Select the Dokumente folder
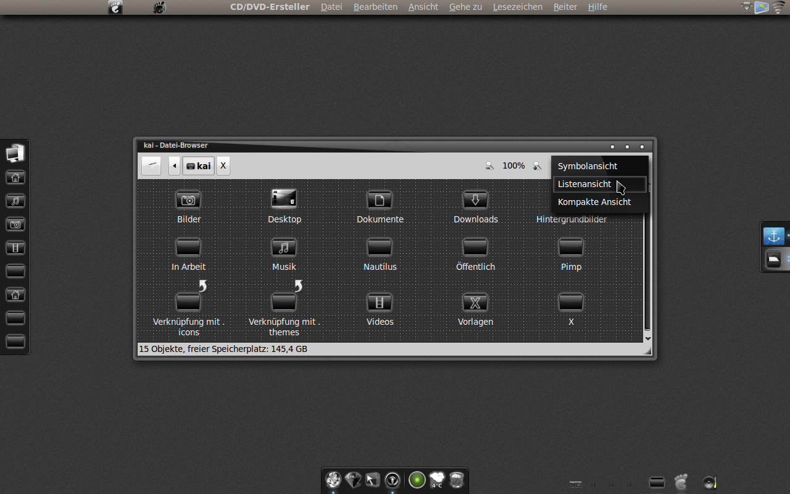Screen dimensions: 790x494 pos(380,199)
